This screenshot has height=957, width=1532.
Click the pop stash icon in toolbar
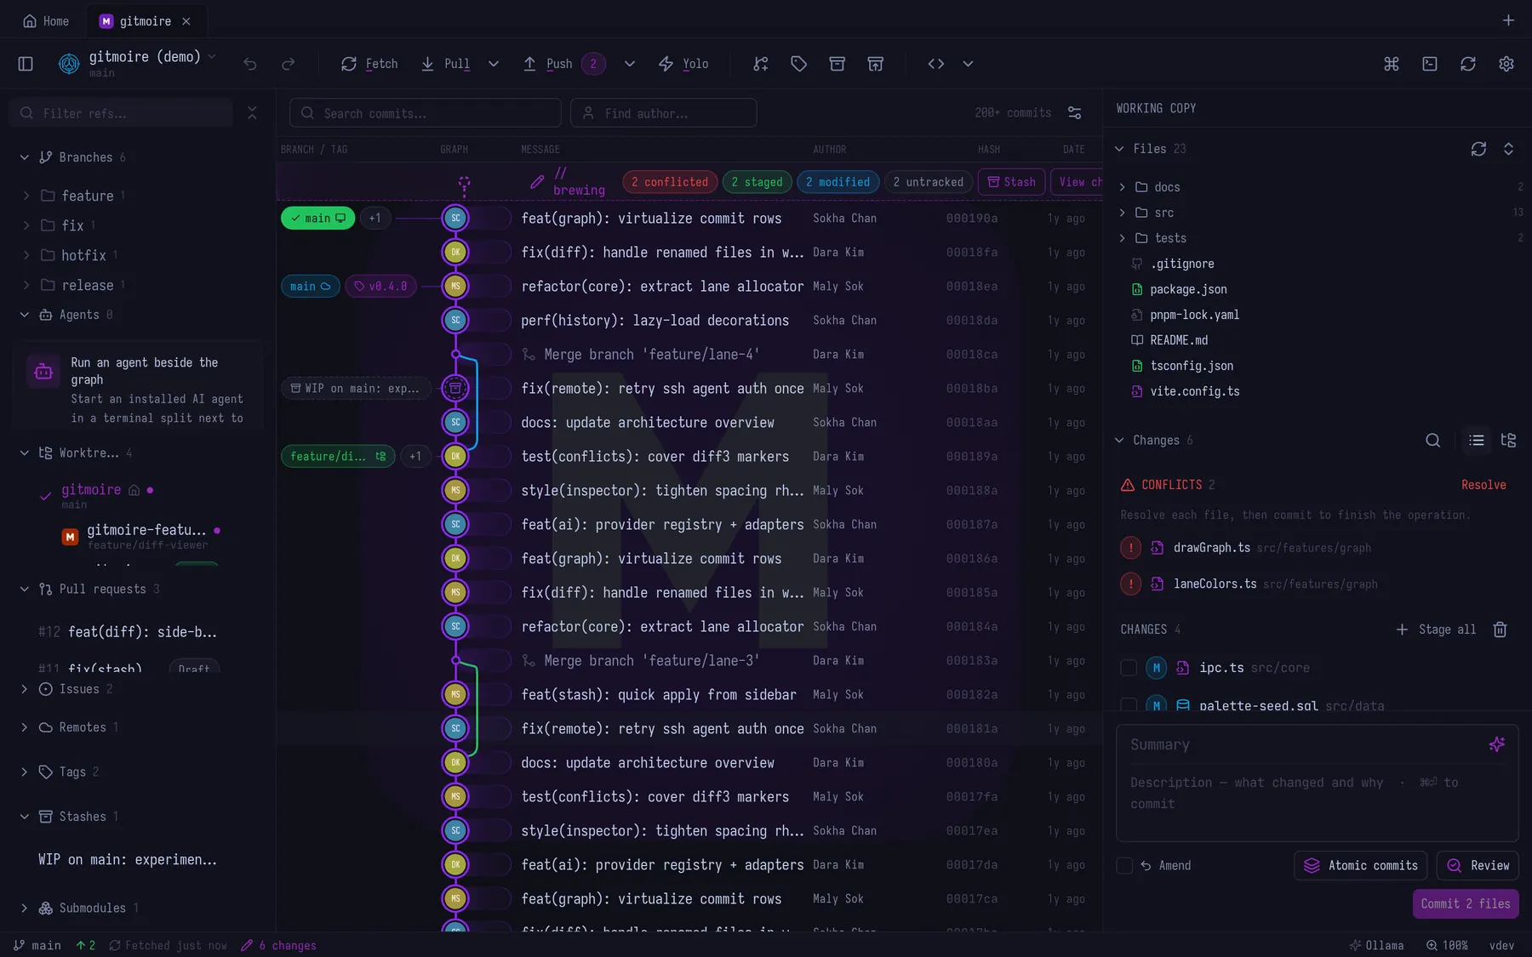click(875, 64)
